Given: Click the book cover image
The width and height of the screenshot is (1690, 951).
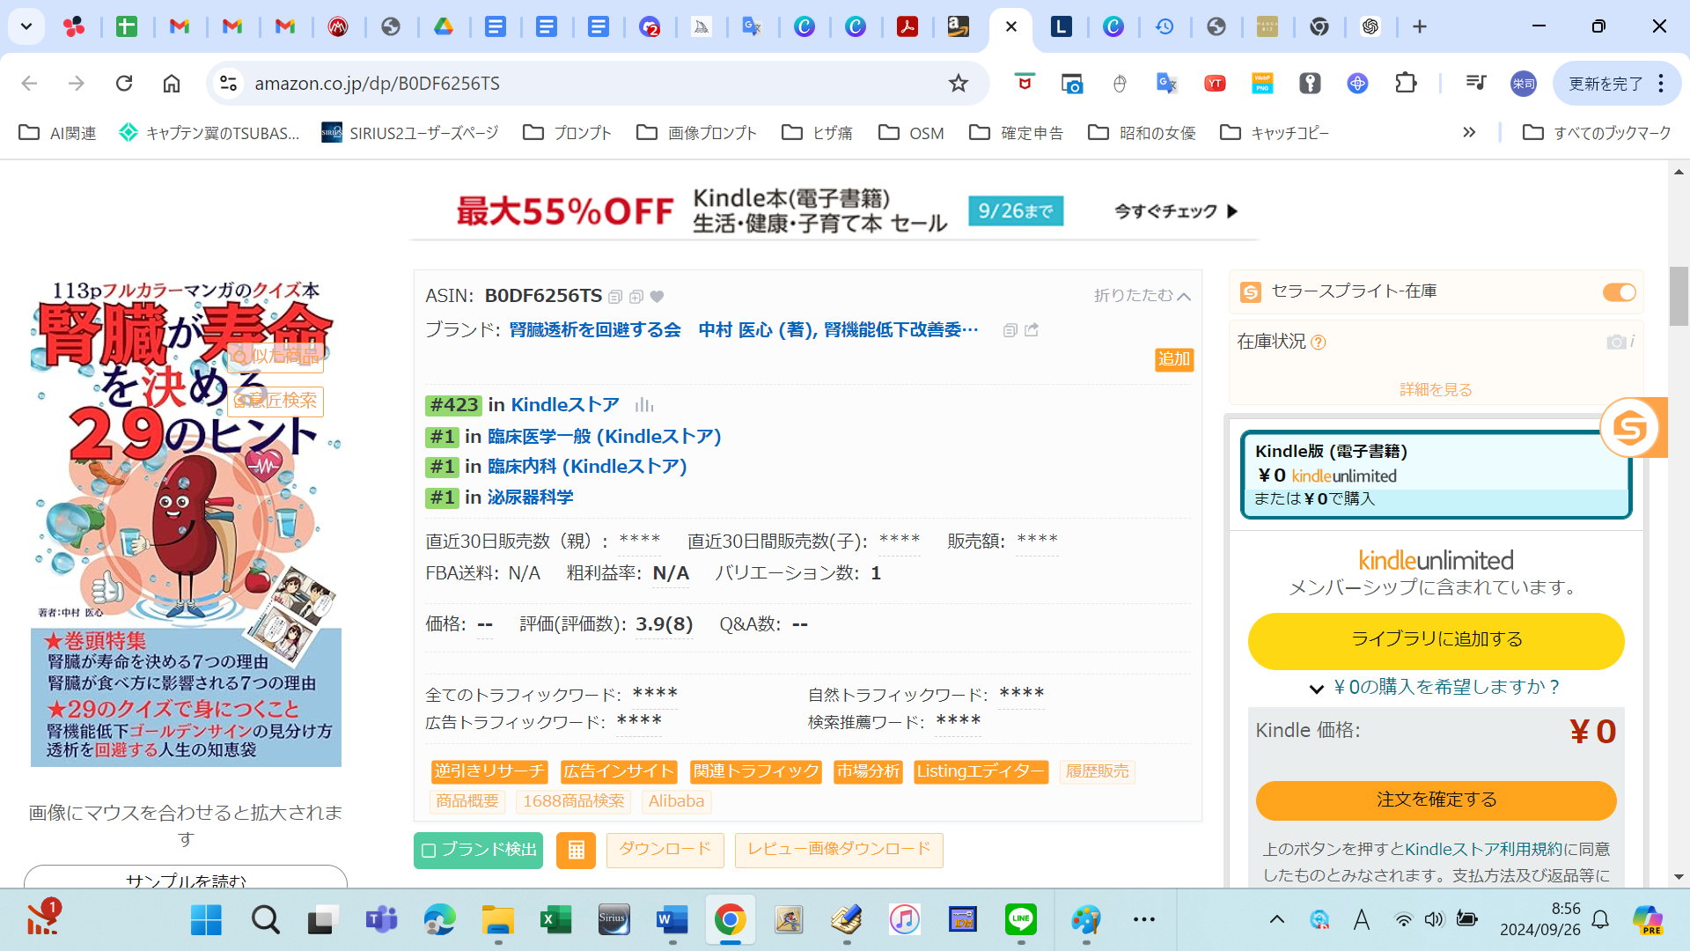Looking at the screenshot, I should (x=186, y=523).
